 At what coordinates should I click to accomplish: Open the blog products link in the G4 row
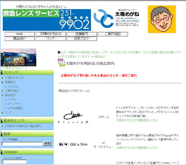click(x=137, y=148)
